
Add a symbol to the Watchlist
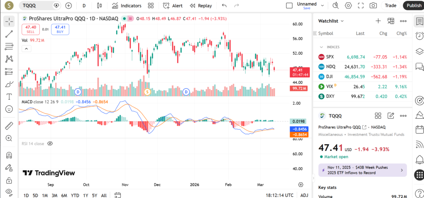click(x=378, y=21)
